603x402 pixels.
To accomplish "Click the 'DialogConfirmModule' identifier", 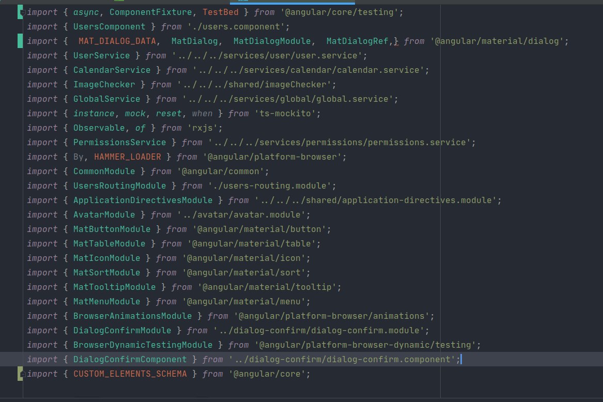I will coord(122,331).
